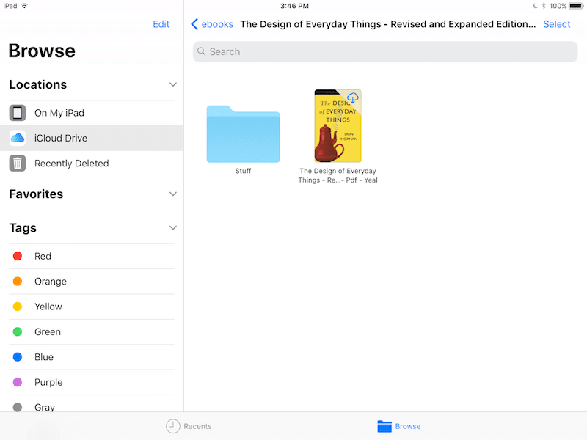The image size is (587, 440).
Task: Open the On My iPad location
Action: (x=92, y=113)
